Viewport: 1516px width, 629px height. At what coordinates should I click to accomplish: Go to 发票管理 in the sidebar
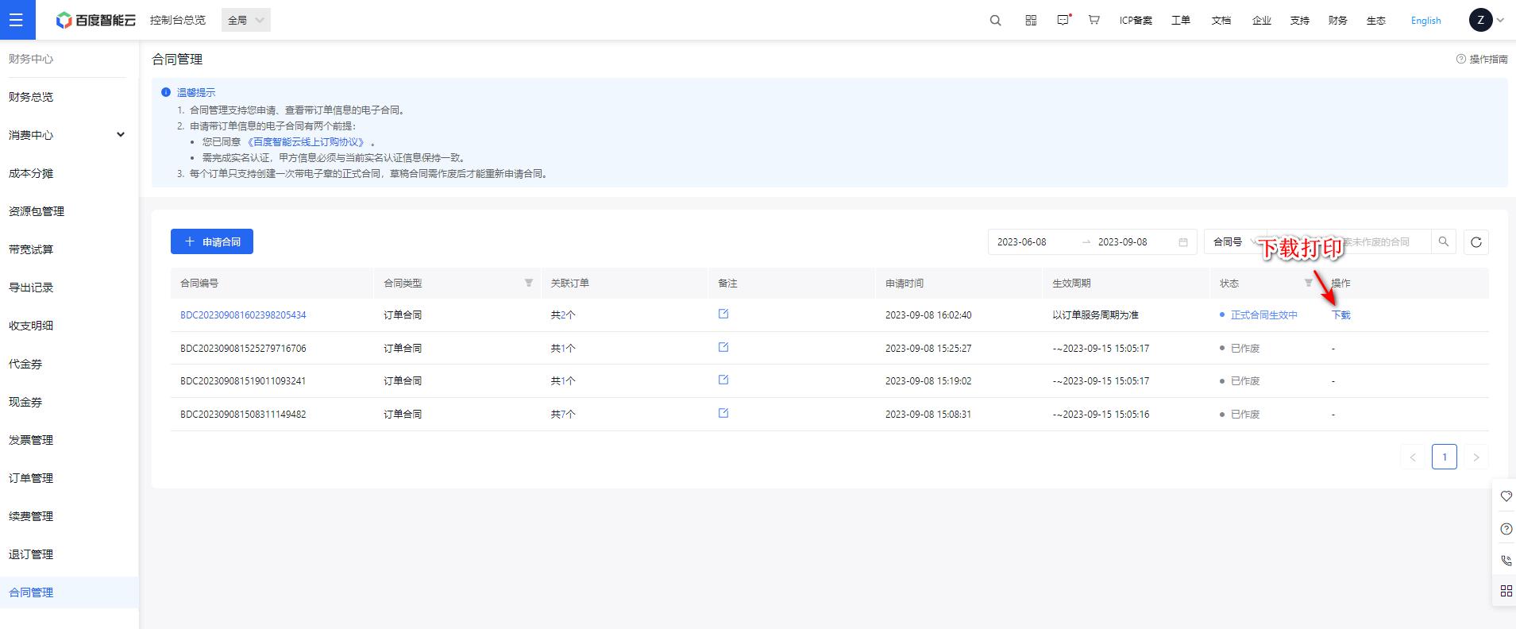pos(31,440)
